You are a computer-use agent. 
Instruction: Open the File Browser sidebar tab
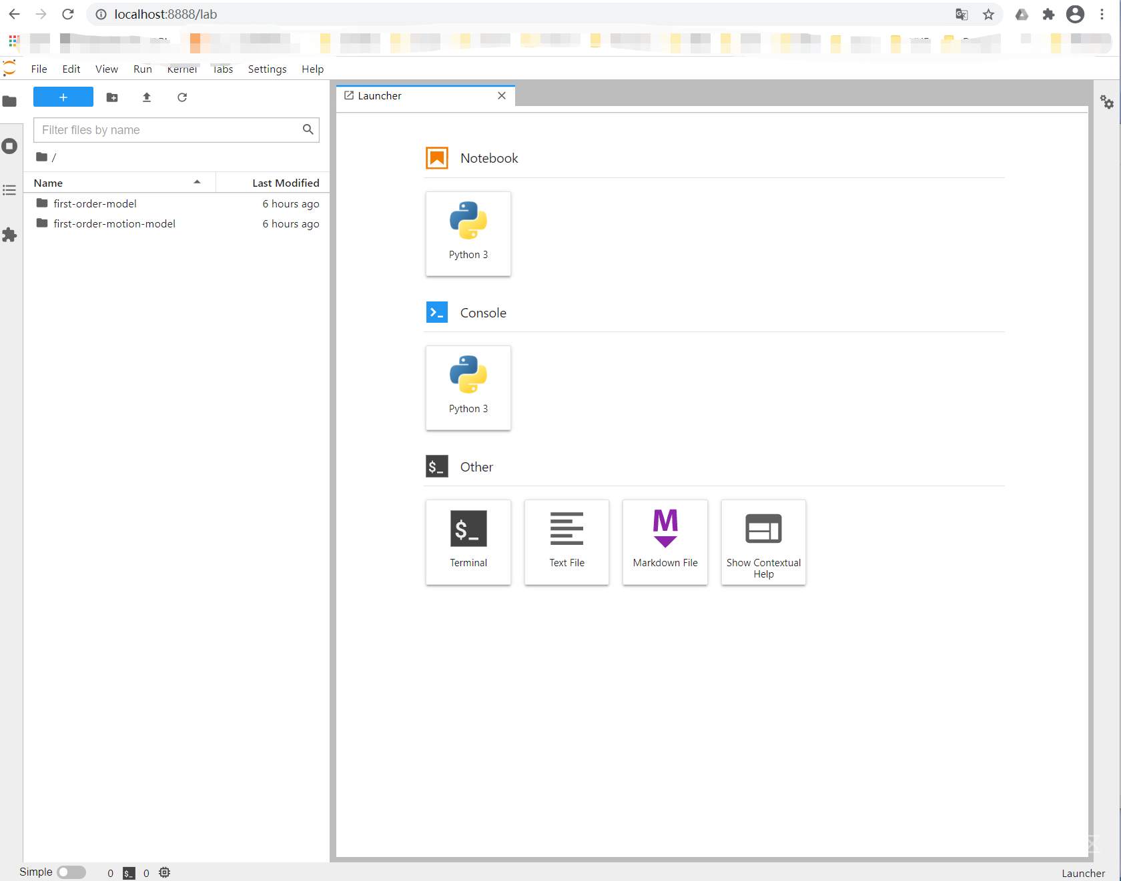[9, 101]
